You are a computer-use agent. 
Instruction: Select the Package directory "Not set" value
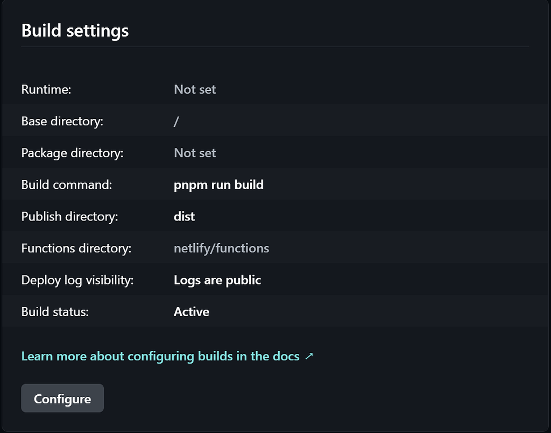(x=195, y=153)
